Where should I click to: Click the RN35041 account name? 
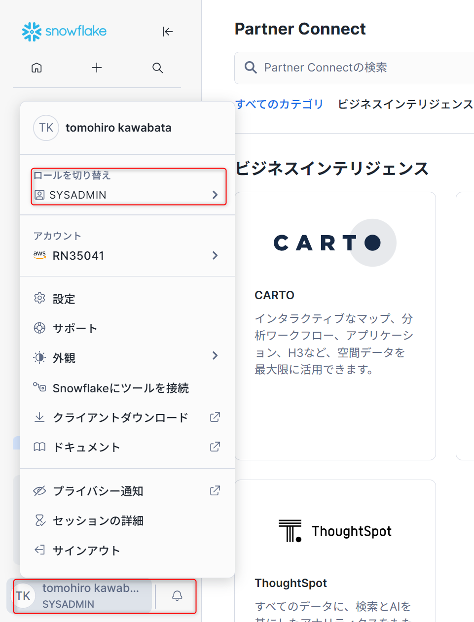tap(78, 255)
